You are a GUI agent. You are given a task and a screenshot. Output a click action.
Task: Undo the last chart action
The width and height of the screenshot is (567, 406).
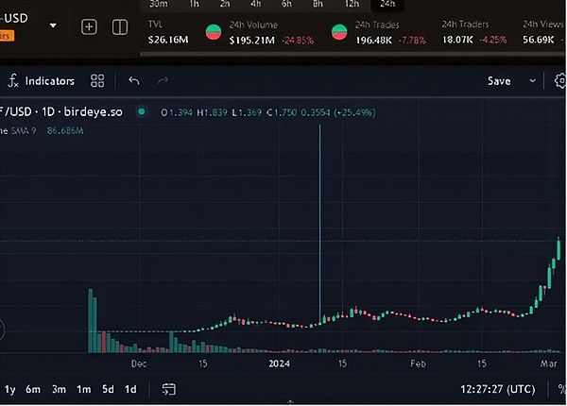tap(134, 81)
